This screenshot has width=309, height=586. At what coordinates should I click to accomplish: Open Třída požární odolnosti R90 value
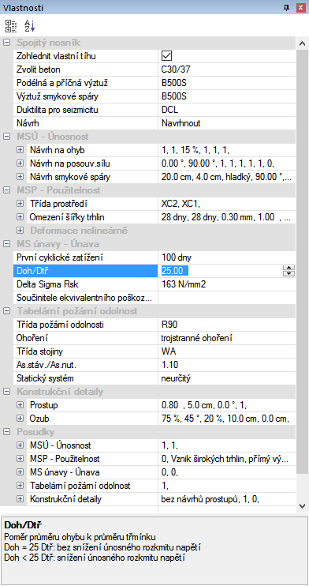[x=227, y=325]
